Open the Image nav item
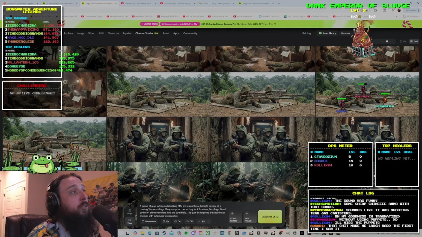This screenshot has height=237, width=422. [x=80, y=33]
